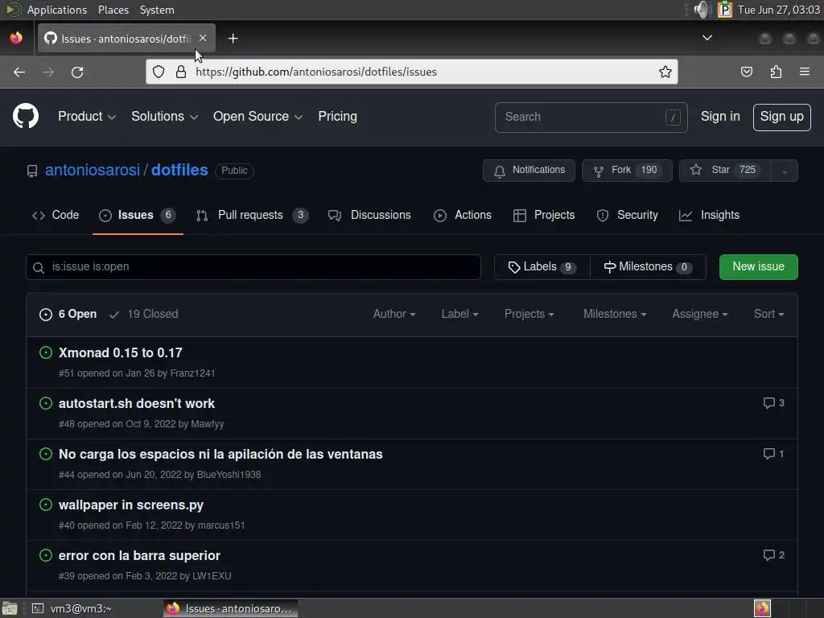Switch to the Actions tab

click(x=463, y=215)
